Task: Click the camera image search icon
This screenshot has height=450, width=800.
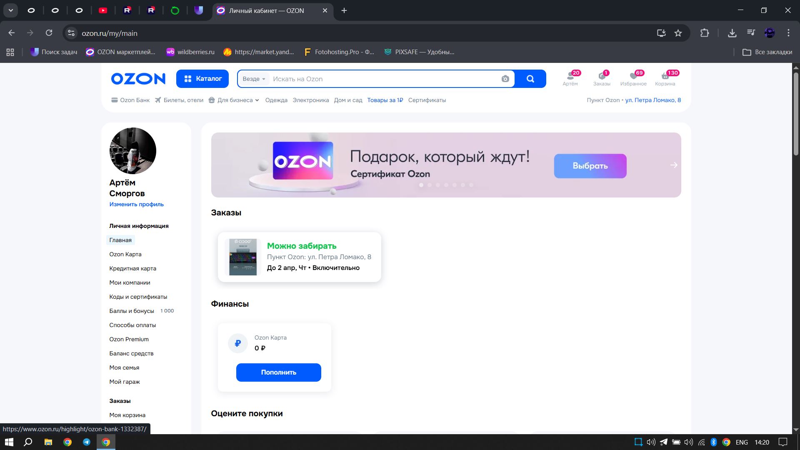Action: [505, 79]
